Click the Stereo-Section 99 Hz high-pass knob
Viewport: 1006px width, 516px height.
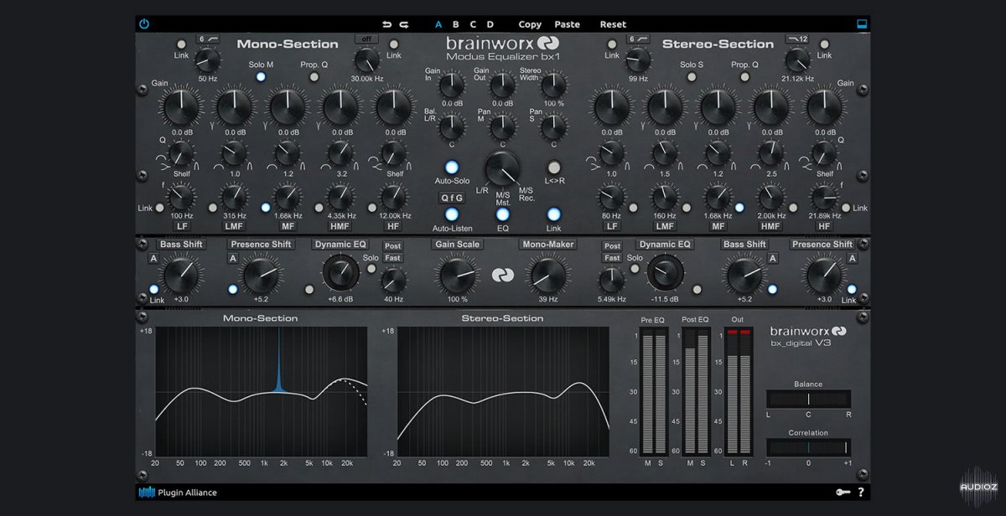coord(638,59)
